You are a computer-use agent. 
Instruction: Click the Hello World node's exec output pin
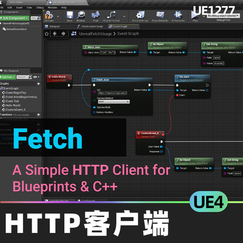(69, 85)
